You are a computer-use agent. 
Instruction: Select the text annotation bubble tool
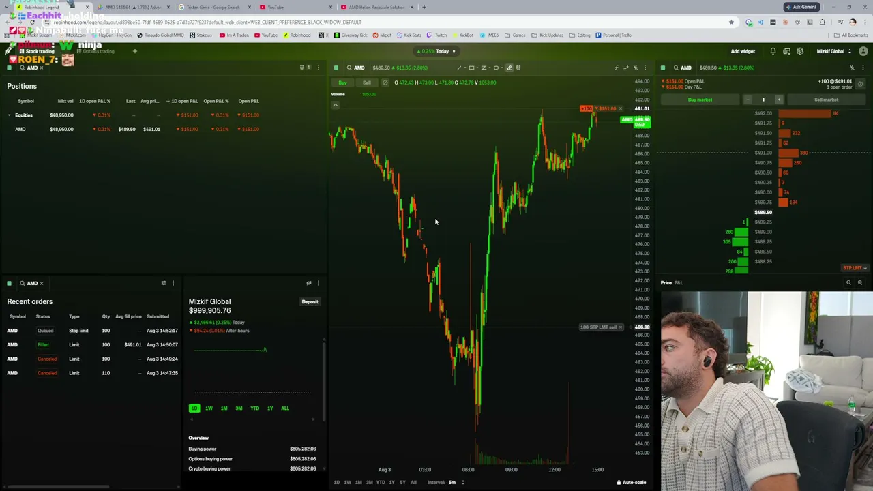[x=496, y=68]
